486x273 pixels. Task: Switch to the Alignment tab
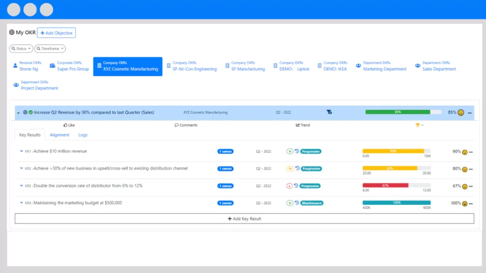(60, 135)
